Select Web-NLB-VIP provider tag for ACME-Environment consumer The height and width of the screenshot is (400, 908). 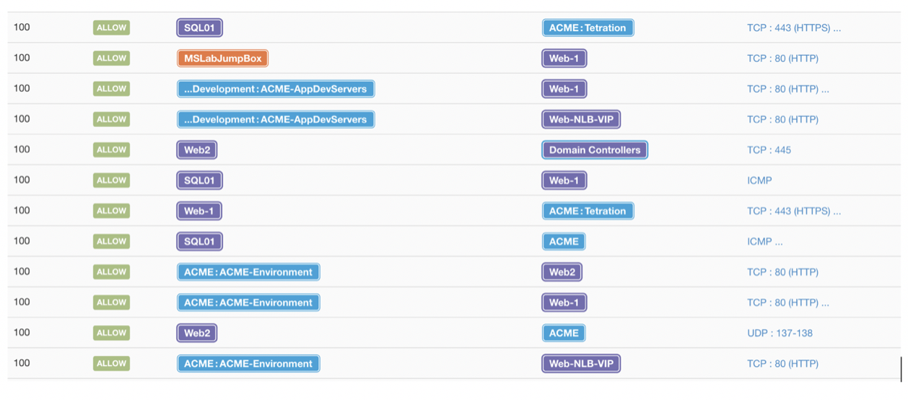point(581,364)
